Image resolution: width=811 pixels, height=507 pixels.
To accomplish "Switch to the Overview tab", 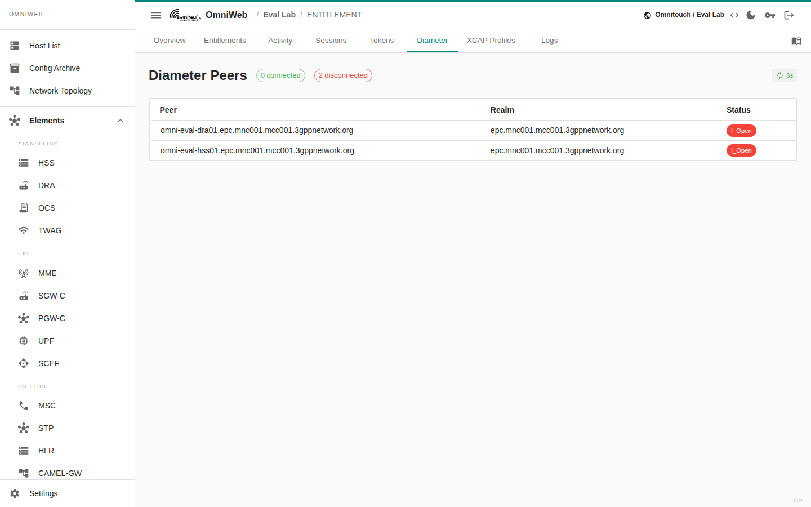I will point(170,41).
